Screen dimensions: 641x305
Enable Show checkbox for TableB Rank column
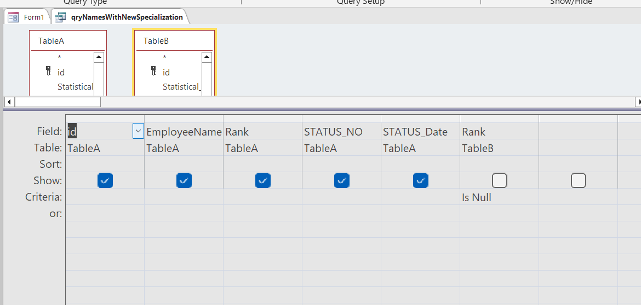click(x=500, y=180)
